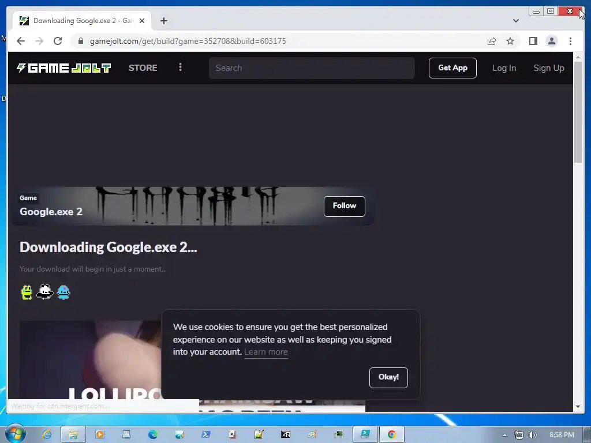
Task: Open Windows Media Player from the taskbar
Action: (x=100, y=434)
